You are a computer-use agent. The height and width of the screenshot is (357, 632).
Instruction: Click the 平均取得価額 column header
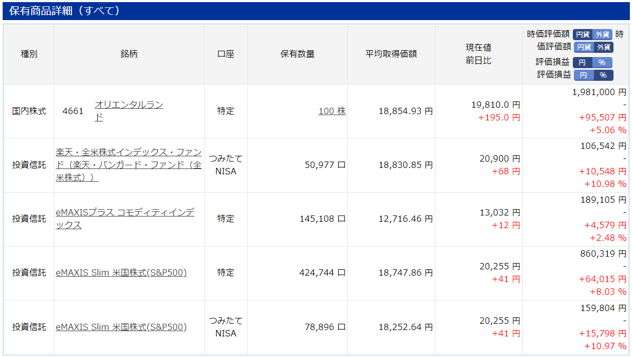pyautogui.click(x=391, y=54)
